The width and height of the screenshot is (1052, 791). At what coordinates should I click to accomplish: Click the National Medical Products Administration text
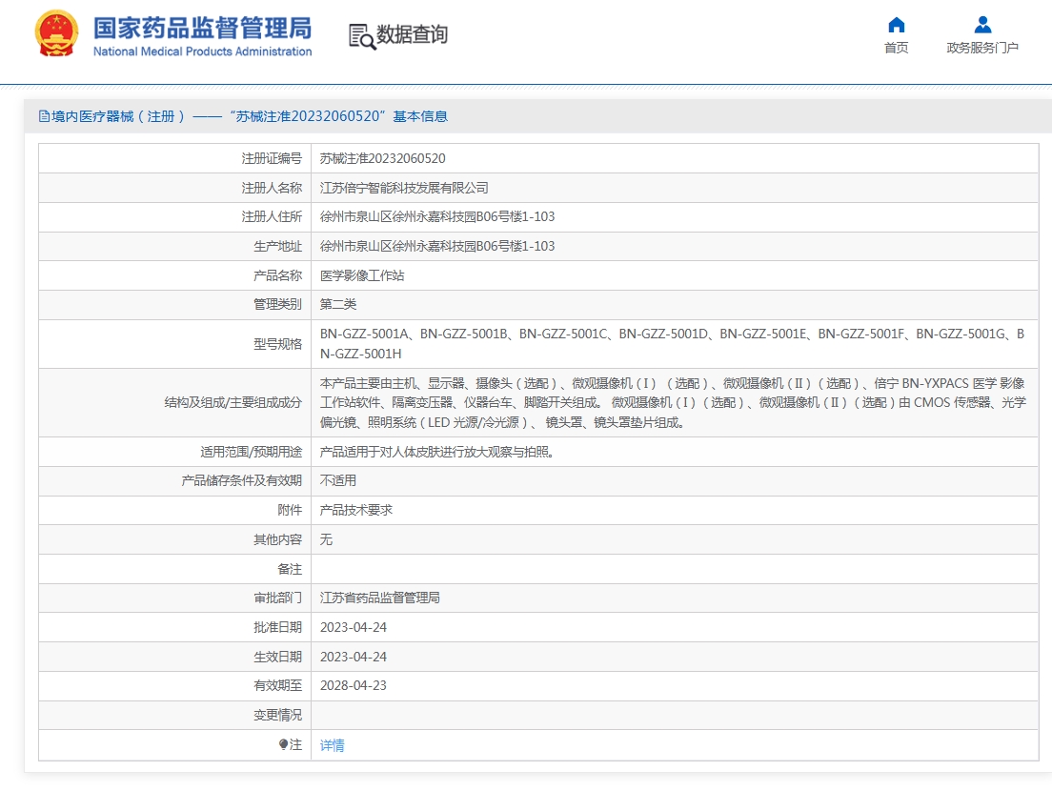click(203, 51)
